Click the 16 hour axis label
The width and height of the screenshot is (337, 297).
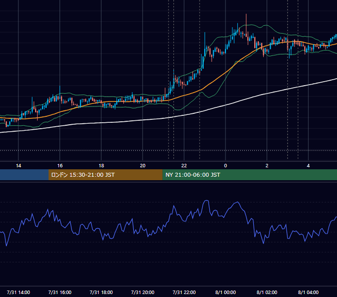(x=60, y=166)
